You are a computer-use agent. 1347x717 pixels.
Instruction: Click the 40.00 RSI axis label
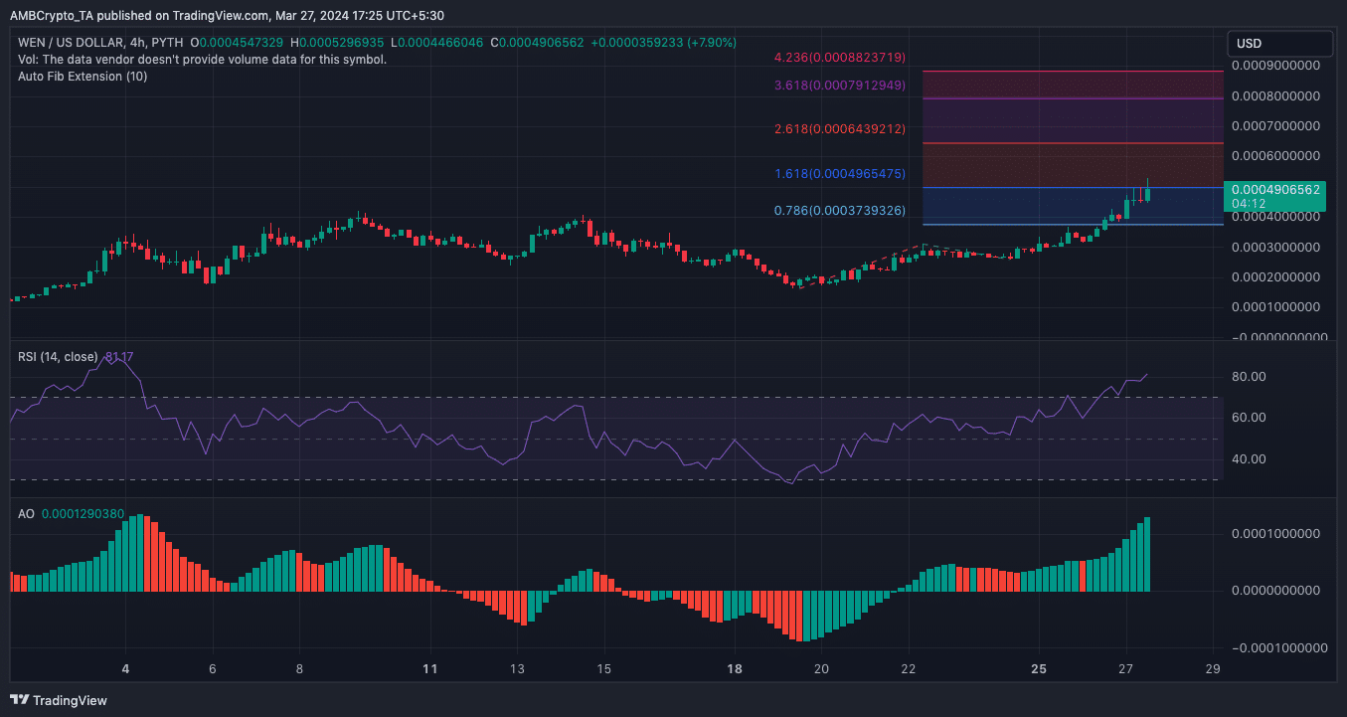click(x=1249, y=459)
